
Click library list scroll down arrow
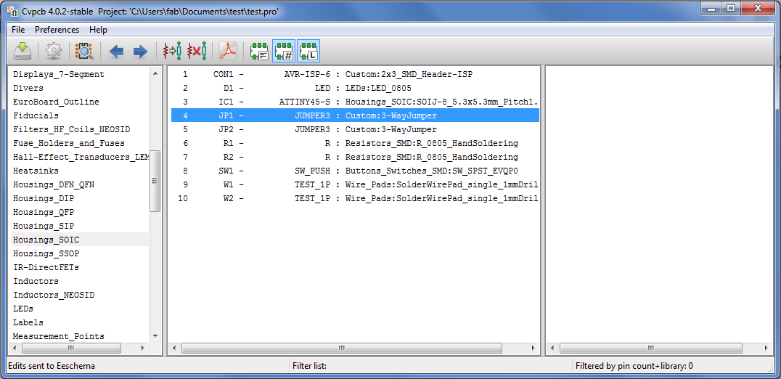point(155,336)
